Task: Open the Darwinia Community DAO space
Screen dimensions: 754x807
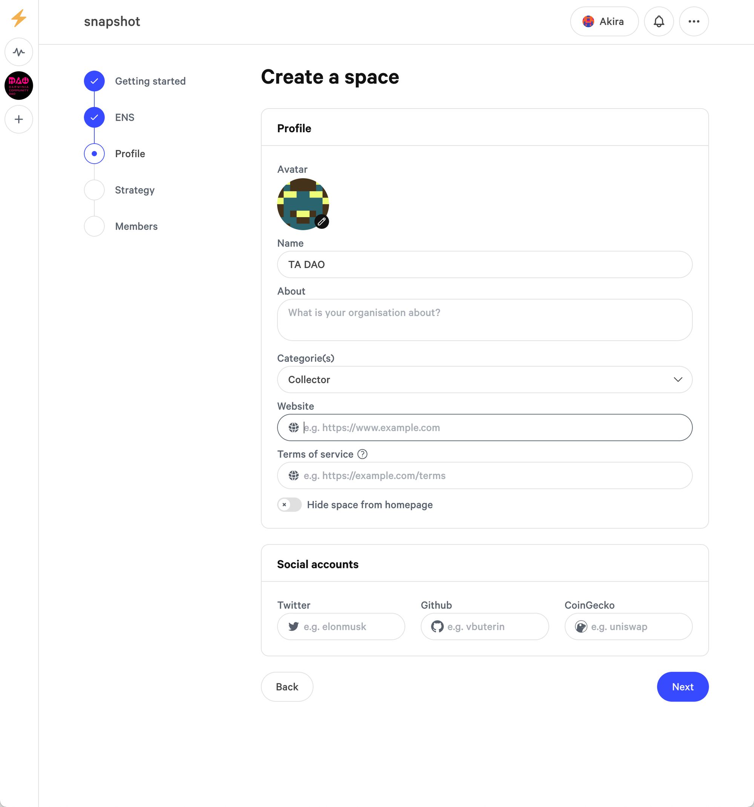Action: pos(19,86)
